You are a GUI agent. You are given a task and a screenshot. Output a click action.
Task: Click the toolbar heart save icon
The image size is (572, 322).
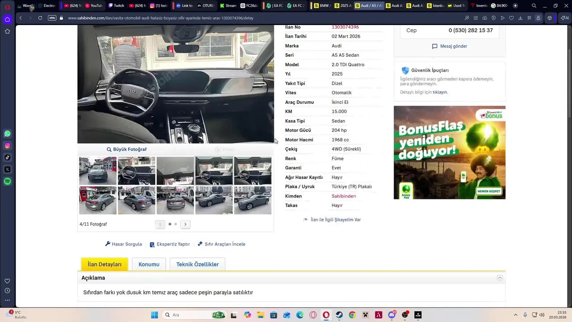point(511,18)
